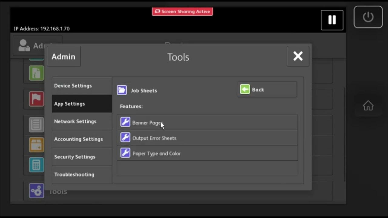Click the IP Address 192.168.1.70 text
Screen dimensions: 388x218
[x=42, y=29]
